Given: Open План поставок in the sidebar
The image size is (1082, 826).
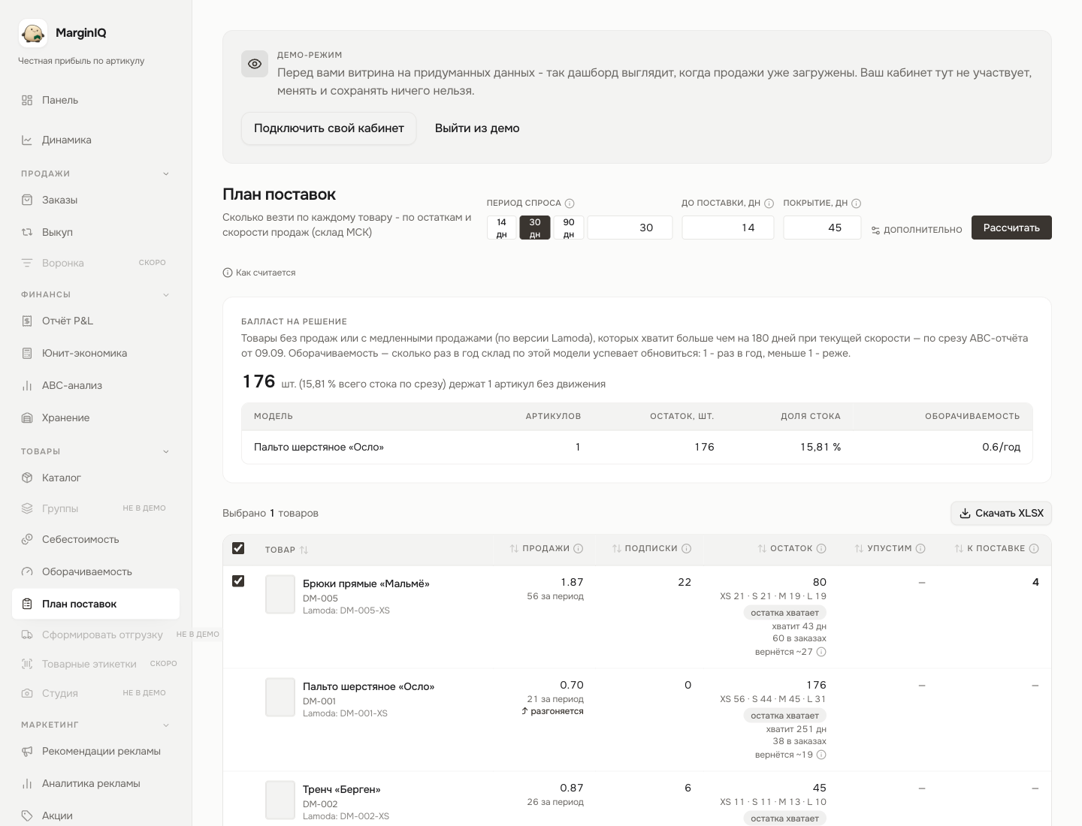Looking at the screenshot, I should pos(95,604).
